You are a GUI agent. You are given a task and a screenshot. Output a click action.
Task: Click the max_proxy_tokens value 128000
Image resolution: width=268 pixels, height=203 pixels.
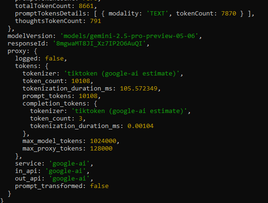tap(101, 149)
